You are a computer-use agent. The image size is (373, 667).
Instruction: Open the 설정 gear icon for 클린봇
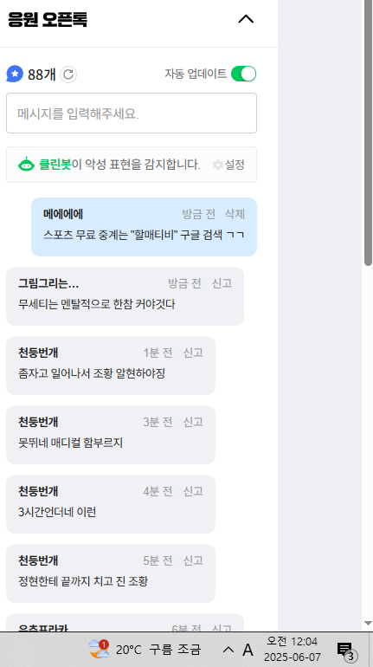coord(218,165)
